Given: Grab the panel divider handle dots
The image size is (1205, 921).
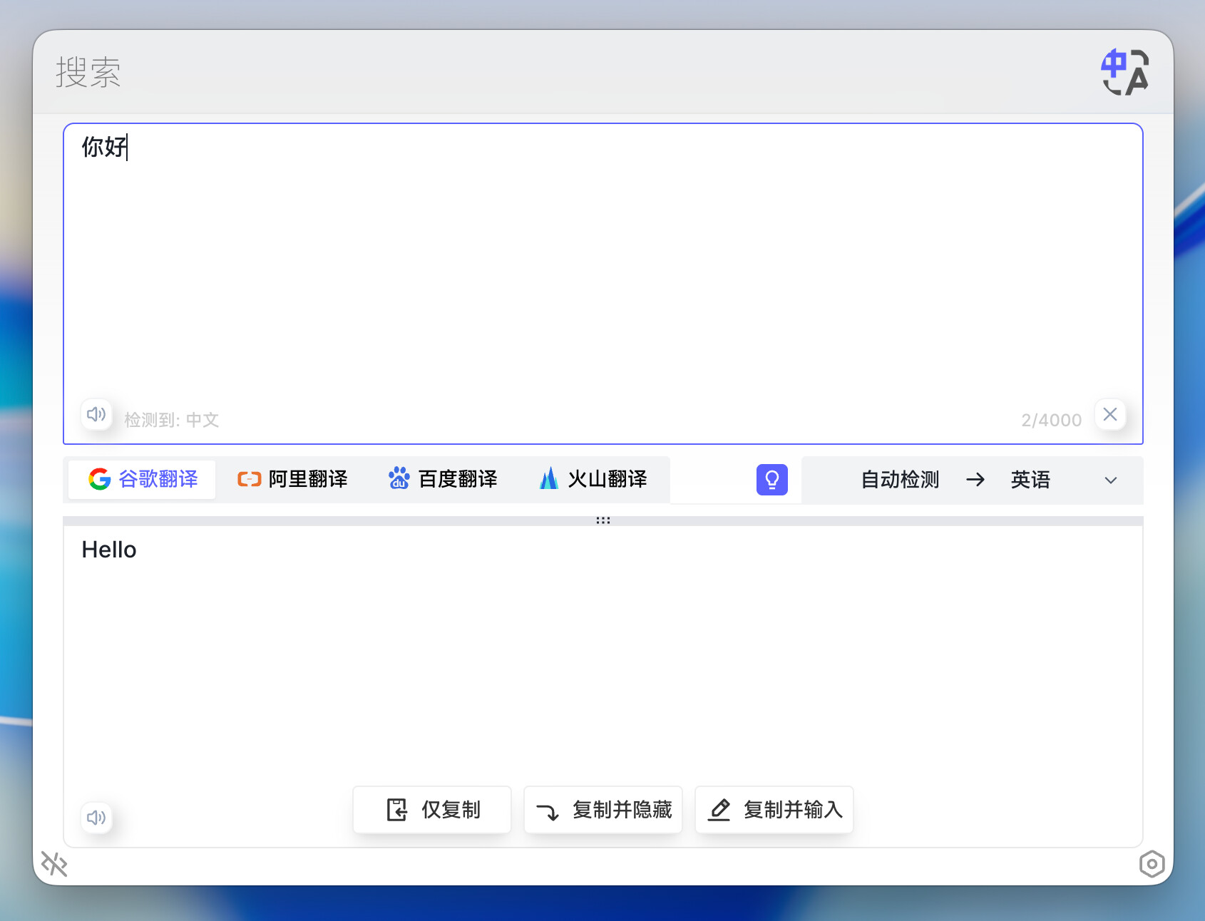Looking at the screenshot, I should click(x=603, y=520).
